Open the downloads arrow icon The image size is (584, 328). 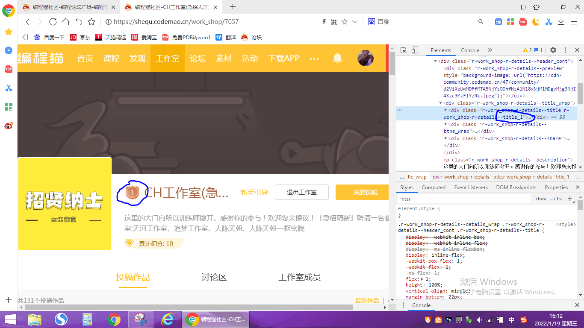point(561,22)
